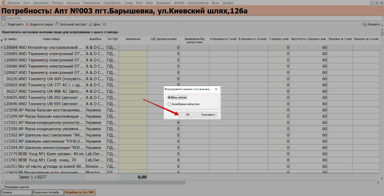
Task: Confirm the dialog with the OK button
Action: pyautogui.click(x=188, y=115)
